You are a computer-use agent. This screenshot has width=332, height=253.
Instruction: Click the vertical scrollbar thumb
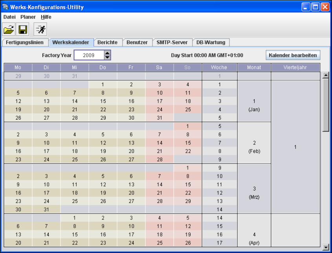point(326,105)
